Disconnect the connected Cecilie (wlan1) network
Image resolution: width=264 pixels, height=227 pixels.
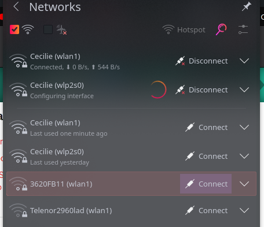point(201,61)
